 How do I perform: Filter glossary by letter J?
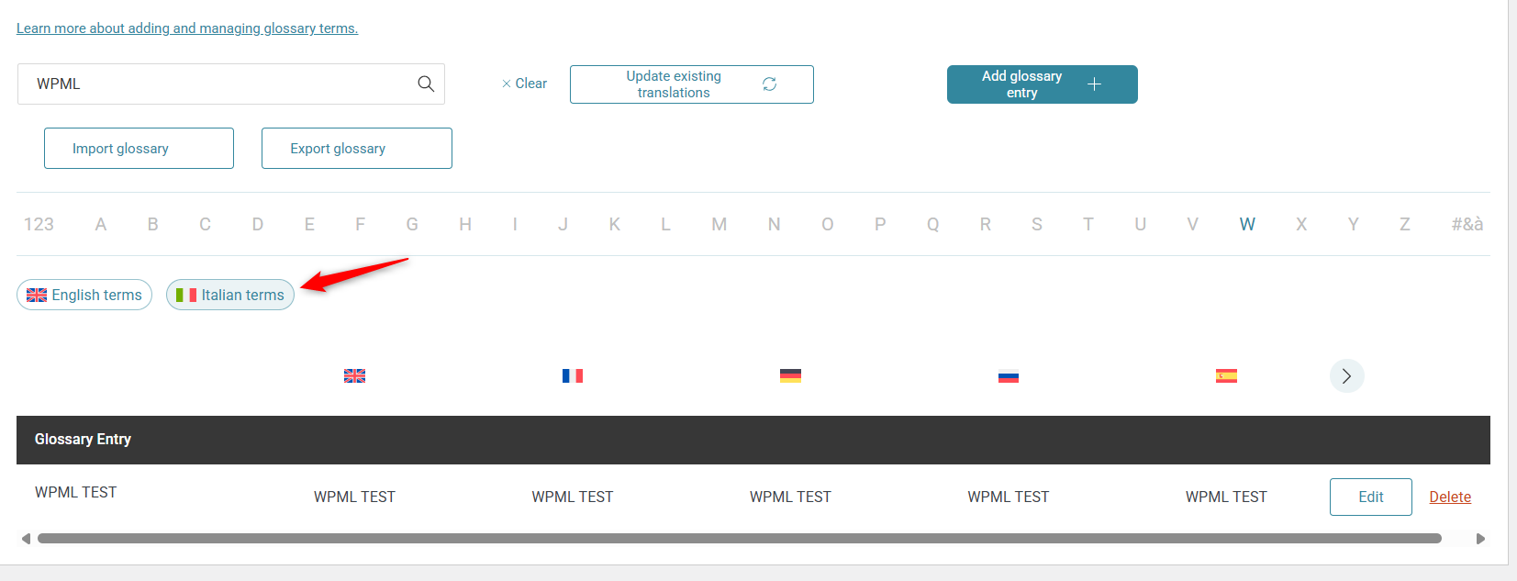tap(563, 224)
